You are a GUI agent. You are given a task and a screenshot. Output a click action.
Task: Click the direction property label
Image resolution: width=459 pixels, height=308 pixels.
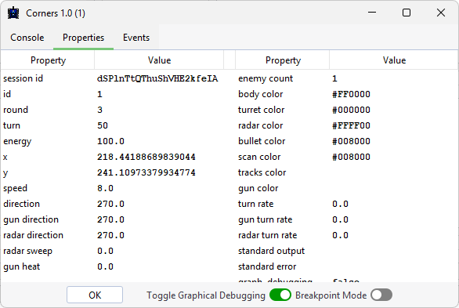tap(21, 204)
